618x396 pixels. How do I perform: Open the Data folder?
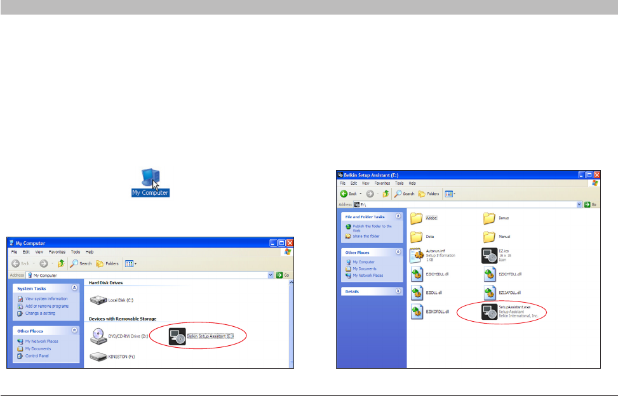click(x=422, y=237)
